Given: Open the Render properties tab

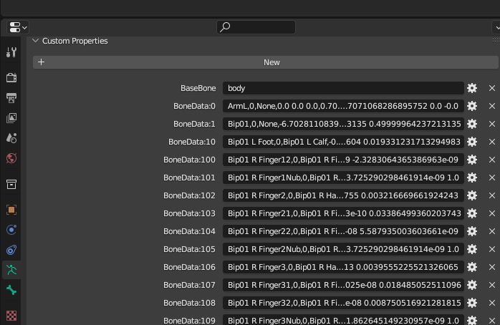Looking at the screenshot, I should click(x=11, y=77).
